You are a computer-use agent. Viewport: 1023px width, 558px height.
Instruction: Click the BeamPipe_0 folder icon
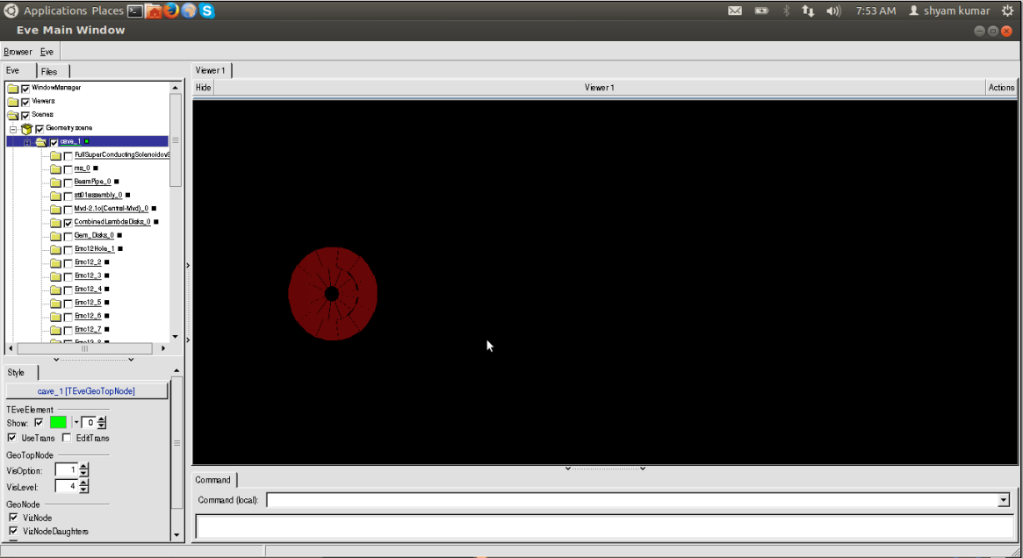click(x=55, y=182)
